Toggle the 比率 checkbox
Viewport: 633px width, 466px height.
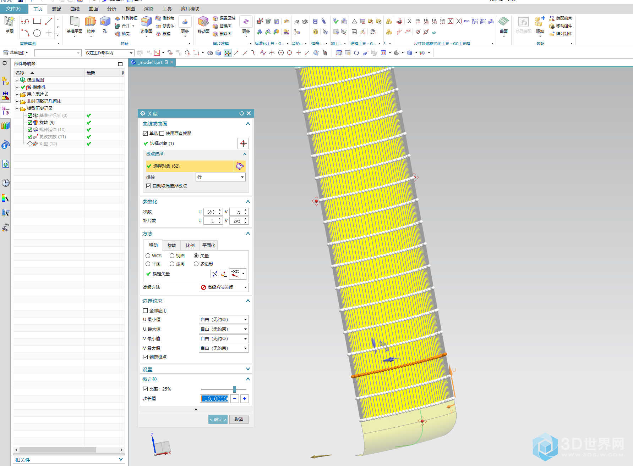coord(145,389)
